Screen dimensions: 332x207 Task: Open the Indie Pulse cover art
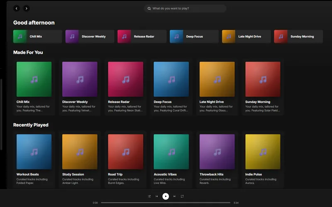coord(263,152)
